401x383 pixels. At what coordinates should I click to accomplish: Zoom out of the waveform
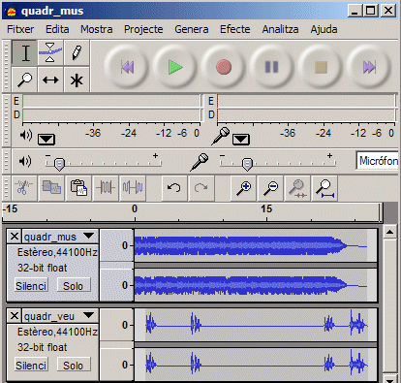click(271, 188)
